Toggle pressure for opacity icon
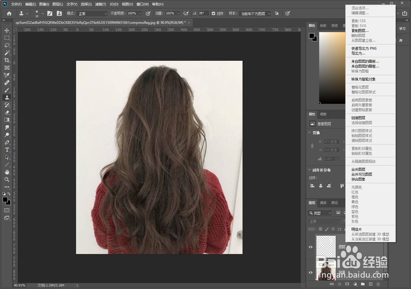The image size is (411, 289). [148, 13]
